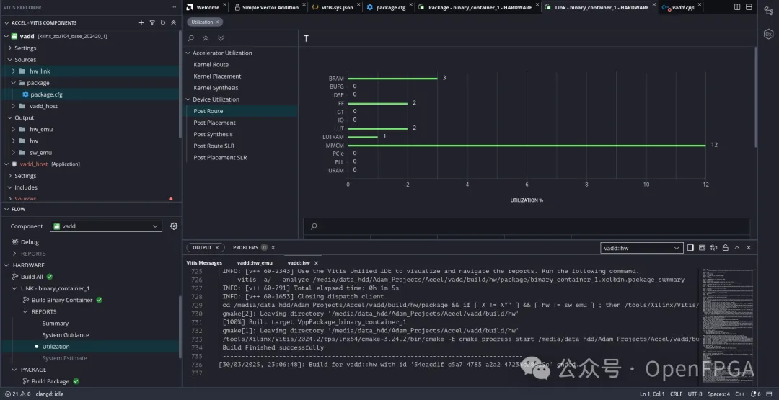
Task: Click the T text icon above chart
Action: (306, 39)
